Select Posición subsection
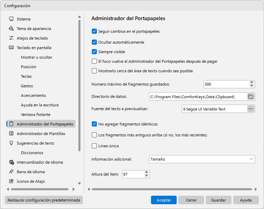Screen dimensions: 264x209 pos(28,67)
